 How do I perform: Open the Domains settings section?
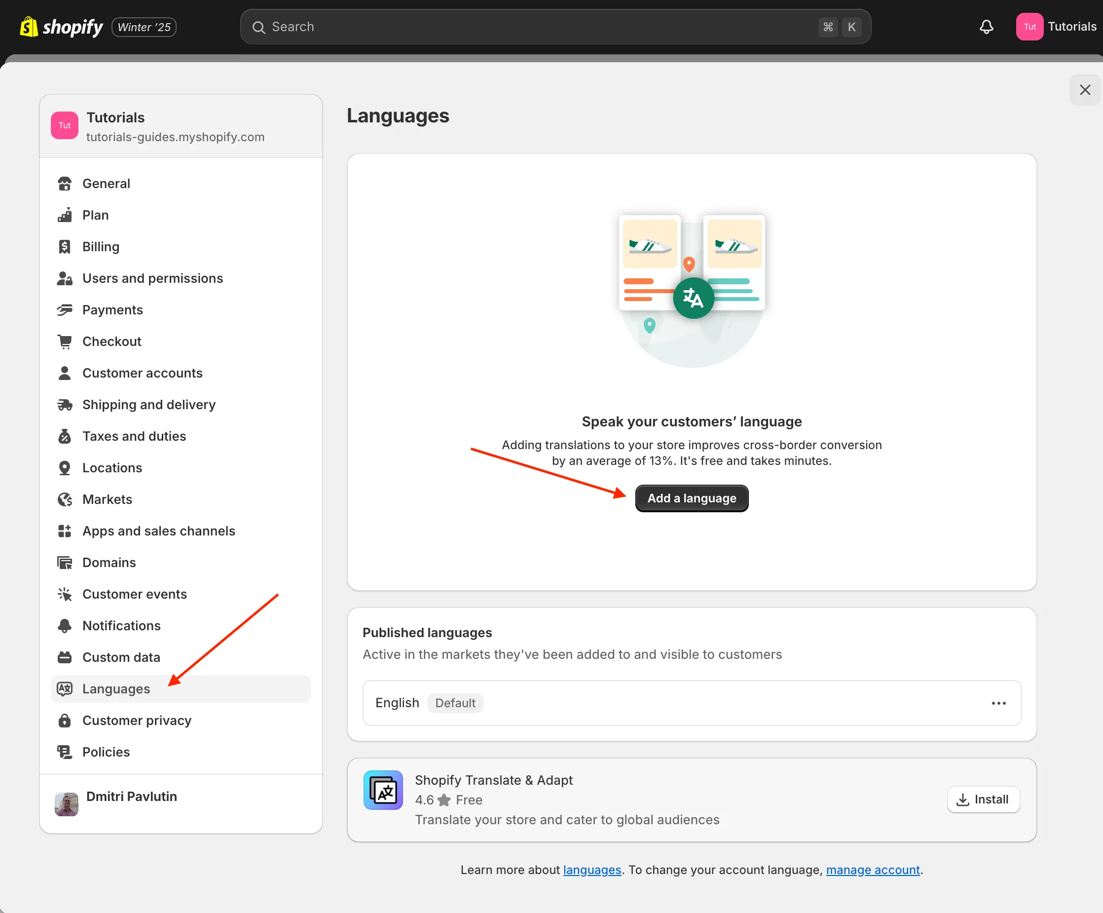109,563
